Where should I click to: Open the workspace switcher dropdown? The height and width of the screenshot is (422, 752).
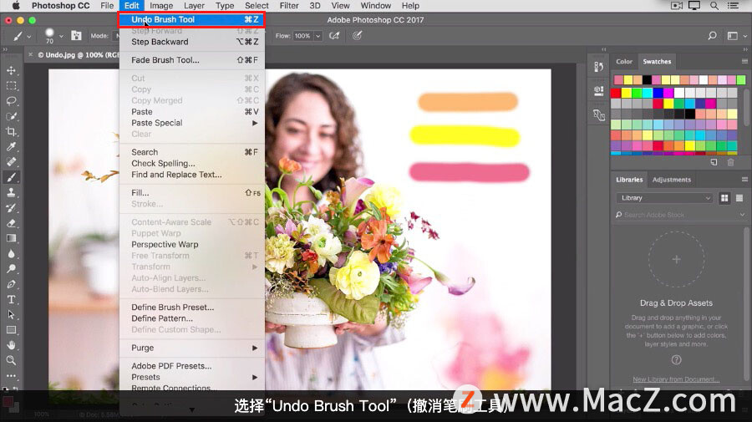735,36
